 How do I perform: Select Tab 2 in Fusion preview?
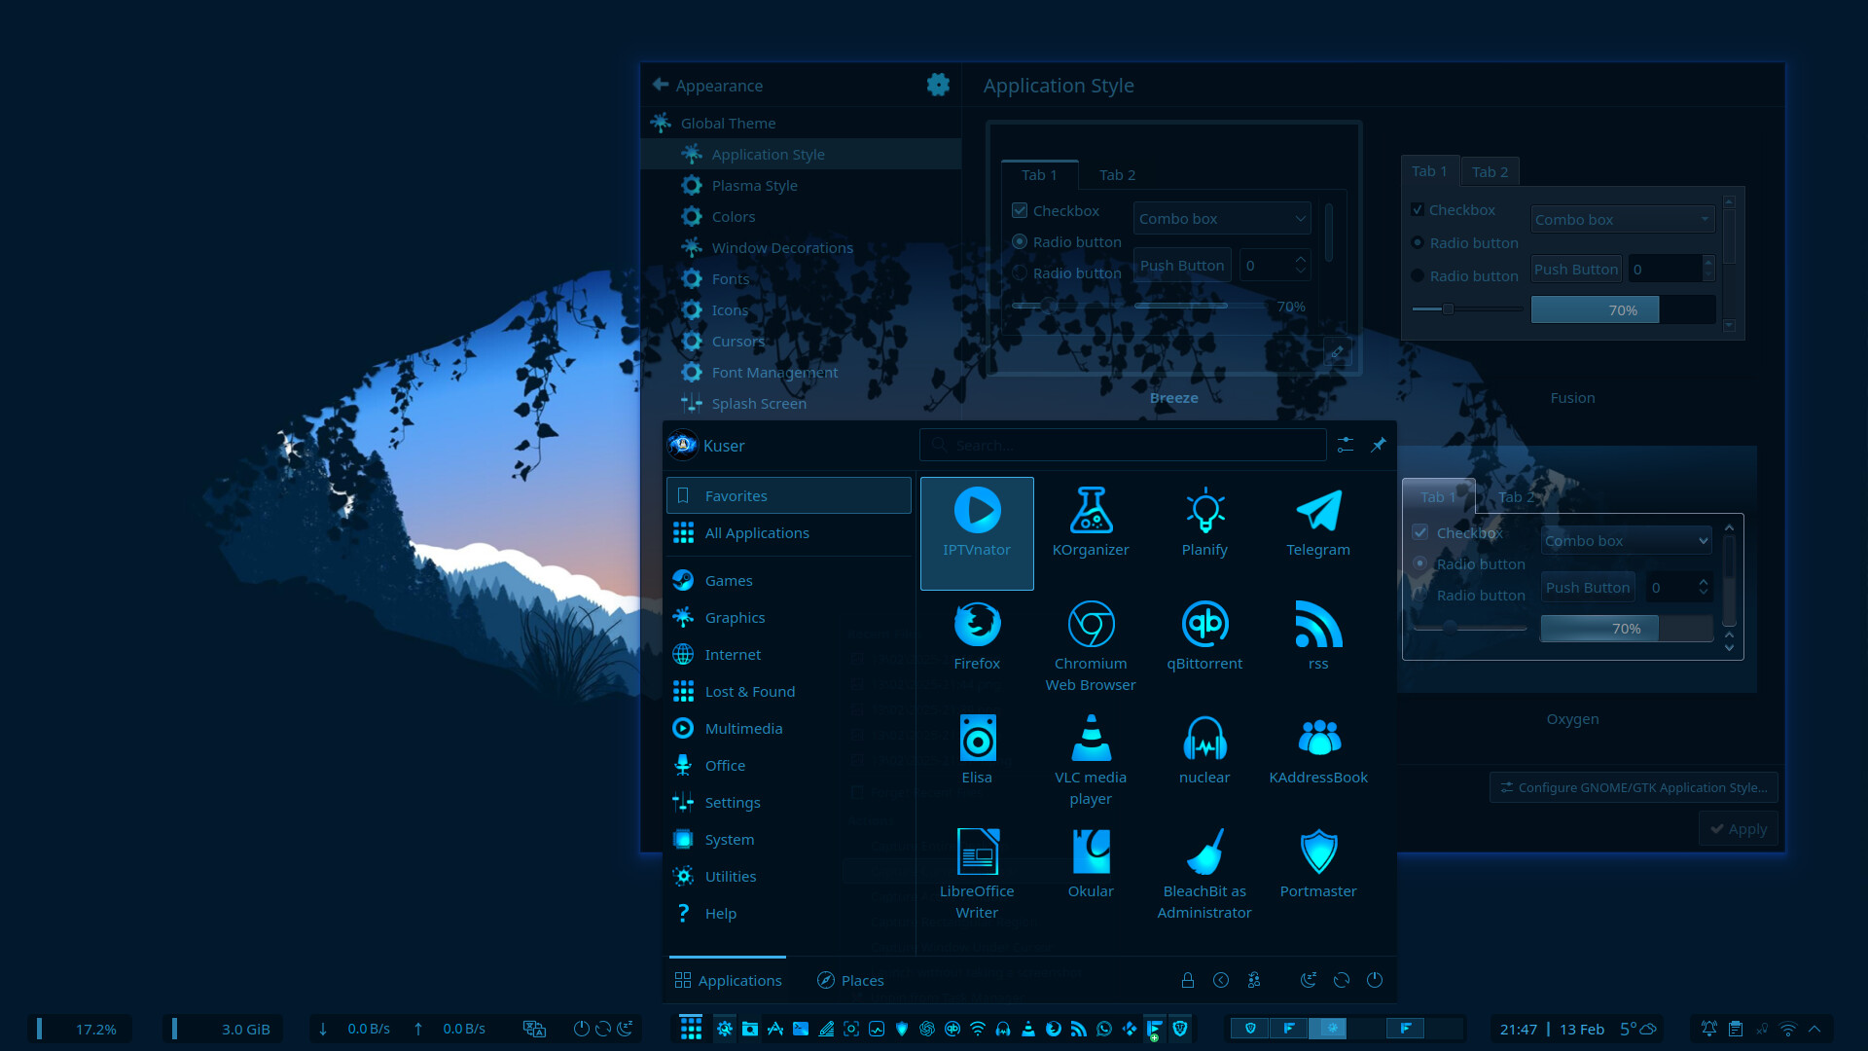point(1490,171)
